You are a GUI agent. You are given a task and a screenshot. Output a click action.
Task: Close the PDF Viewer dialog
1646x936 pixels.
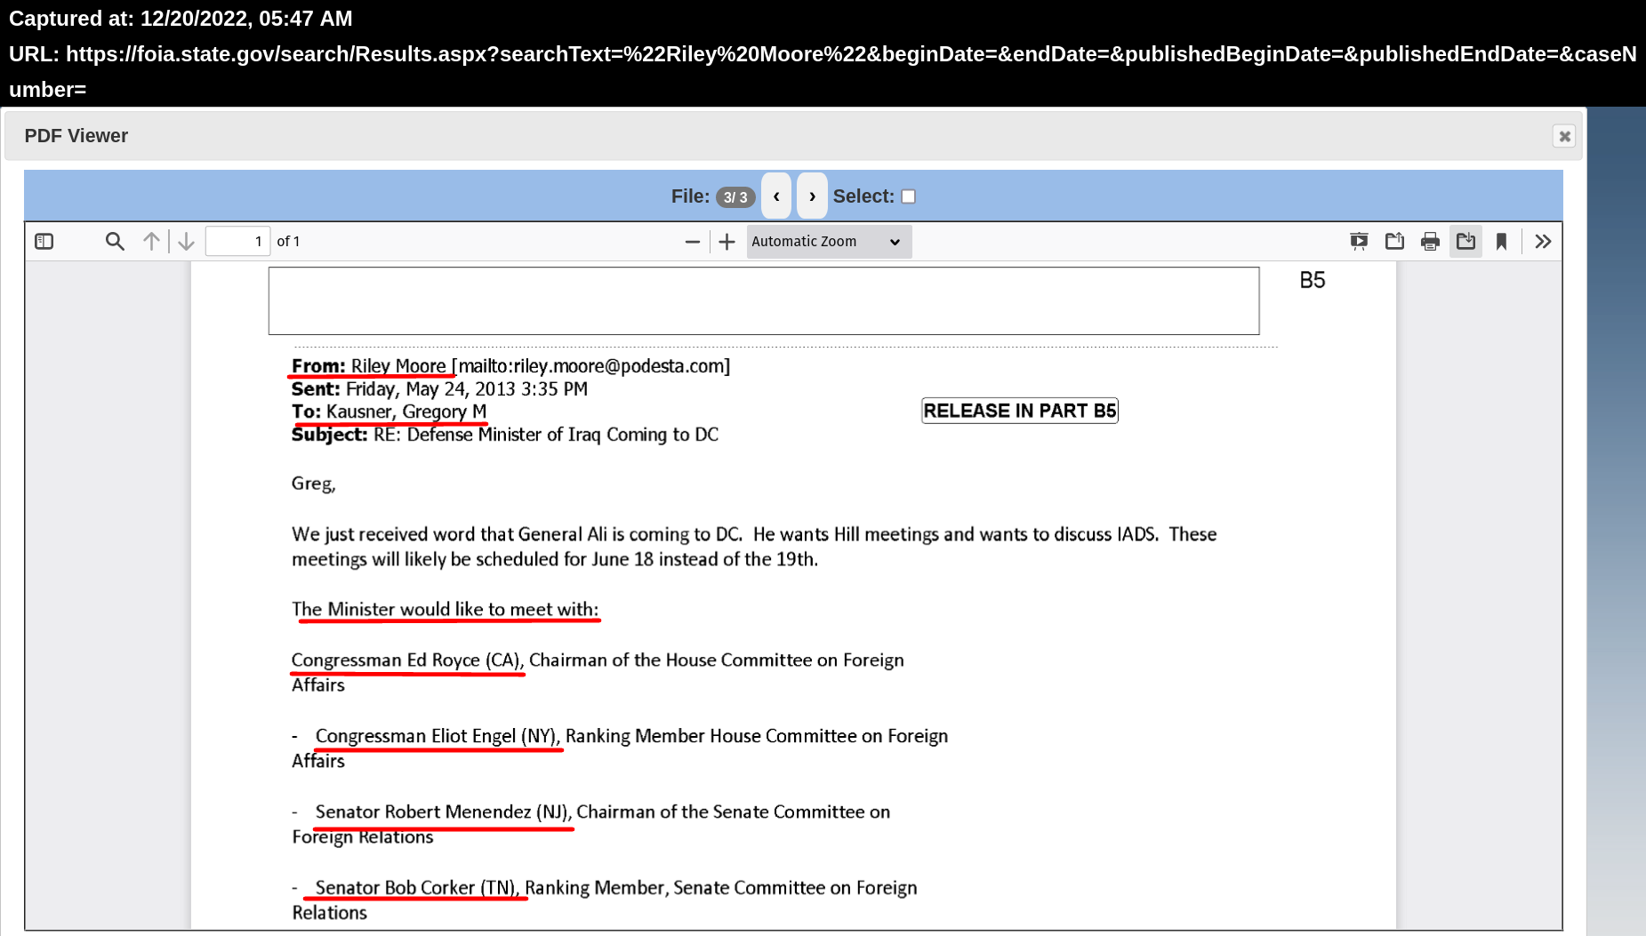point(1564,136)
